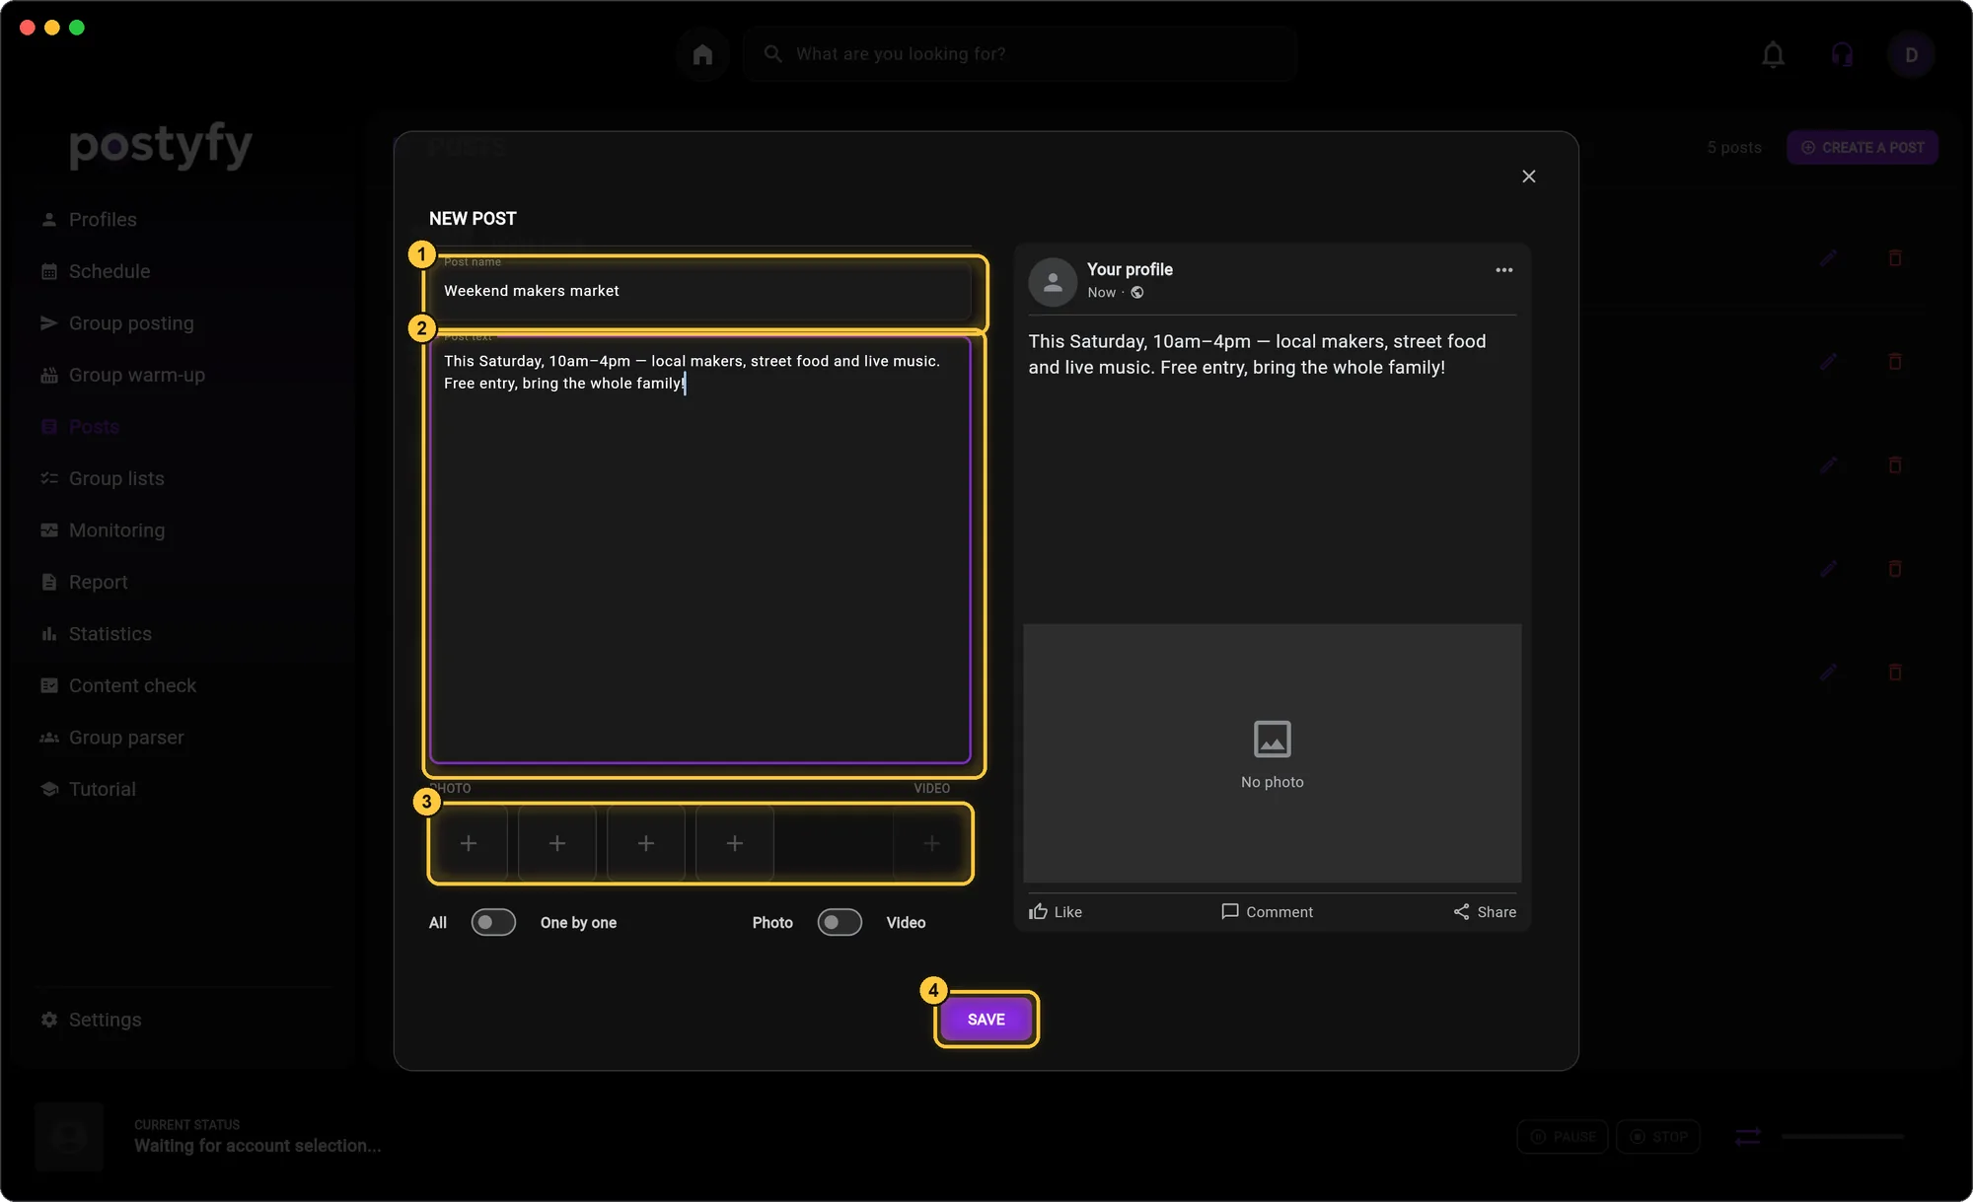Click the Comment icon in preview

pyautogui.click(x=1229, y=911)
